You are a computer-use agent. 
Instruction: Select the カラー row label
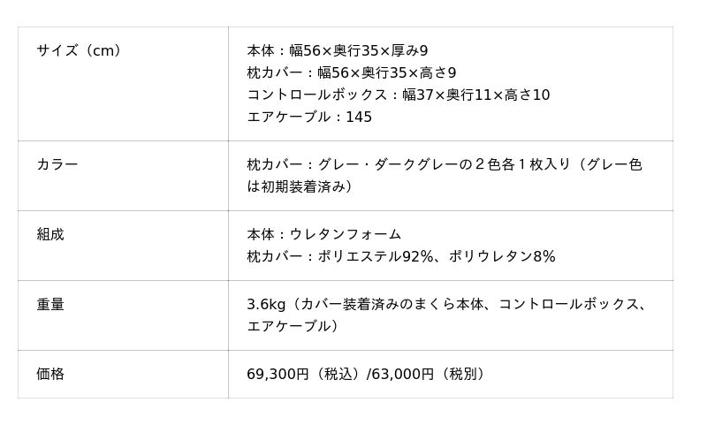57,164
